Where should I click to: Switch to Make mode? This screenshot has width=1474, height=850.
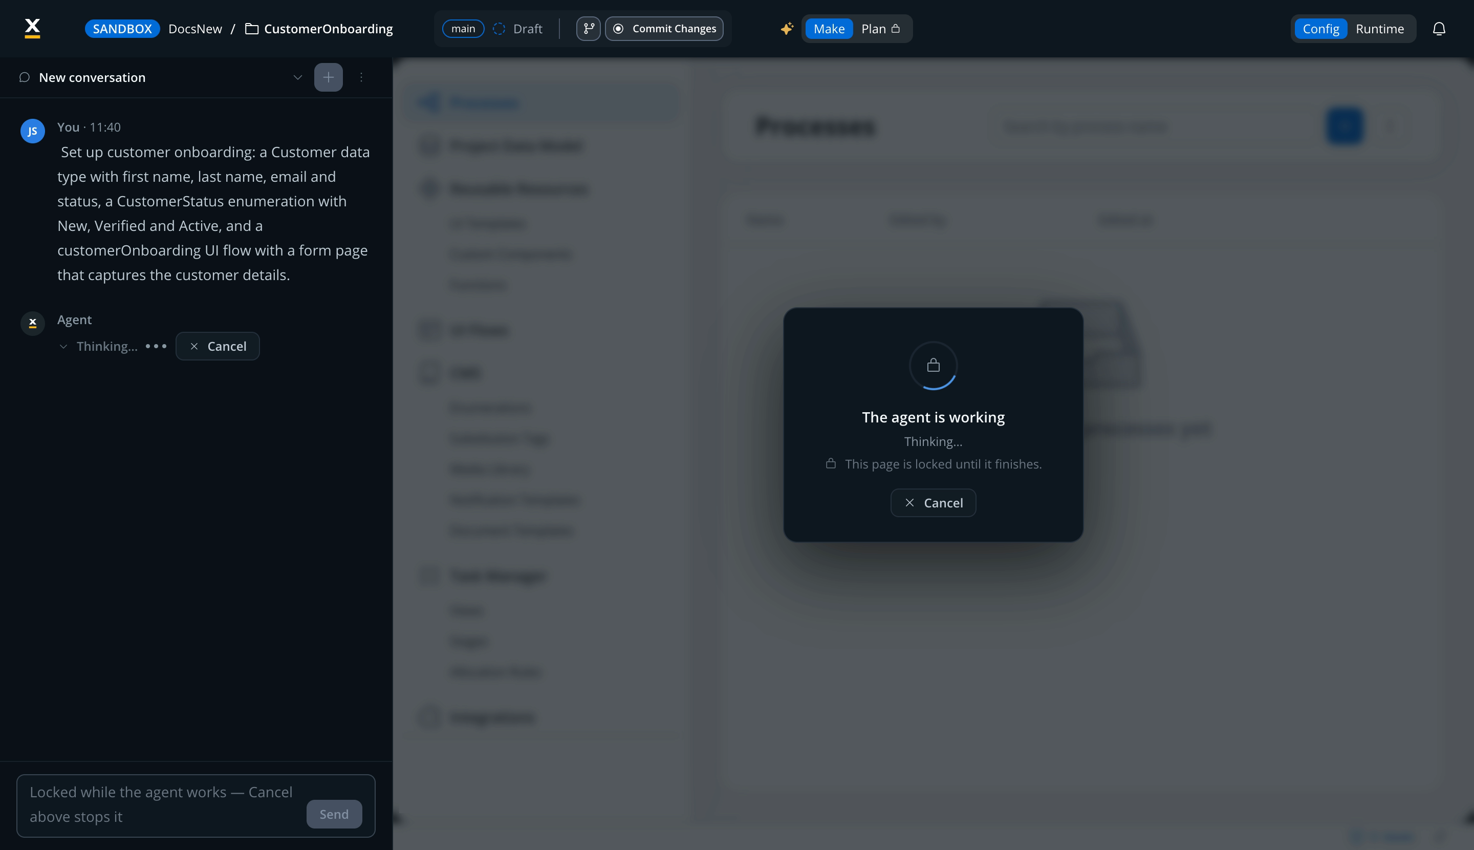829,29
